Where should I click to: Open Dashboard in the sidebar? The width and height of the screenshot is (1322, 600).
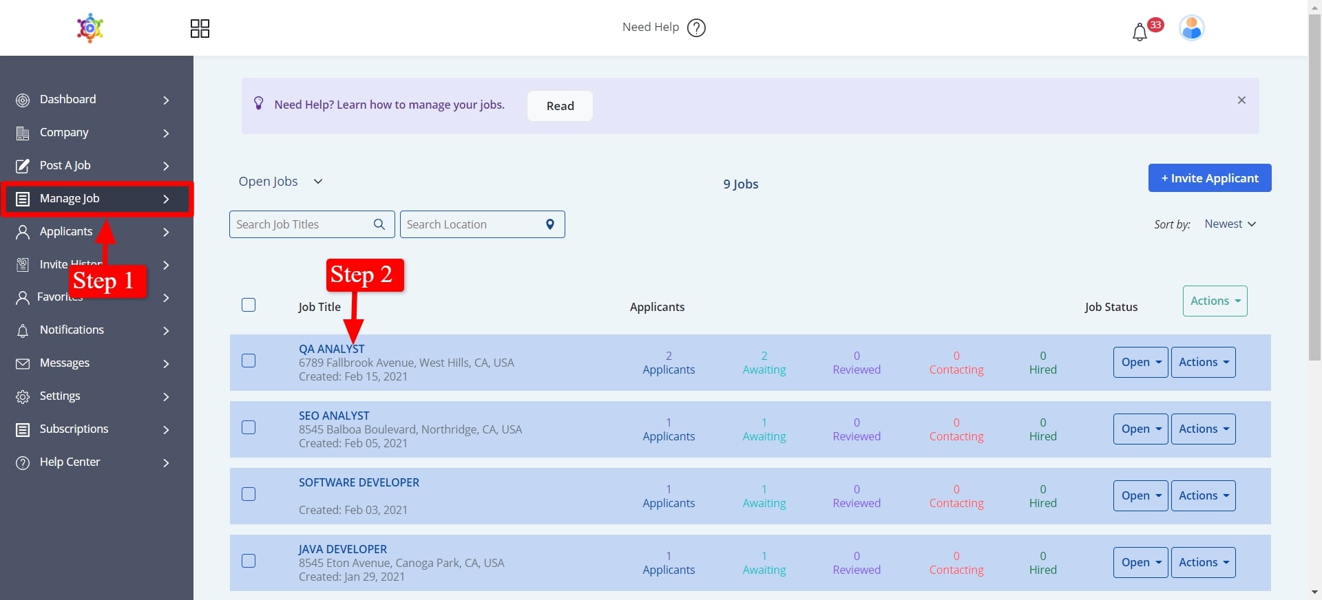click(67, 100)
